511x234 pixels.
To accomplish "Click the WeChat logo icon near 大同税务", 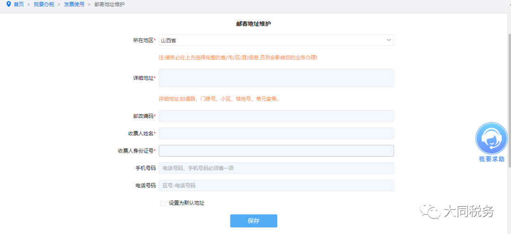I will (x=430, y=211).
